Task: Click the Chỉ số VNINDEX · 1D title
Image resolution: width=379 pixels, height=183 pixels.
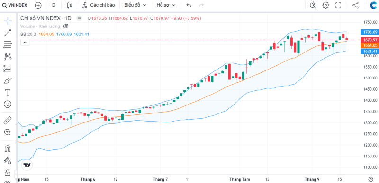Action: click(46, 18)
